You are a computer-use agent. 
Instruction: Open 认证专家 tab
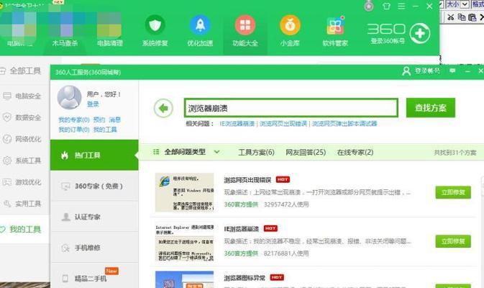point(94,217)
